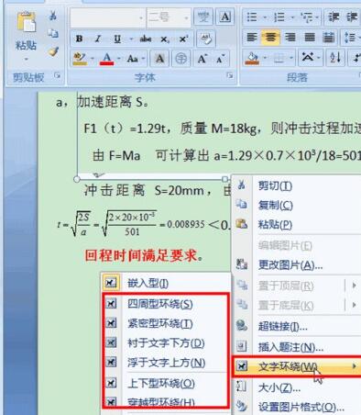The image size is (361, 415).
Task: Click the Increase Indent icon
Action: (351, 17)
